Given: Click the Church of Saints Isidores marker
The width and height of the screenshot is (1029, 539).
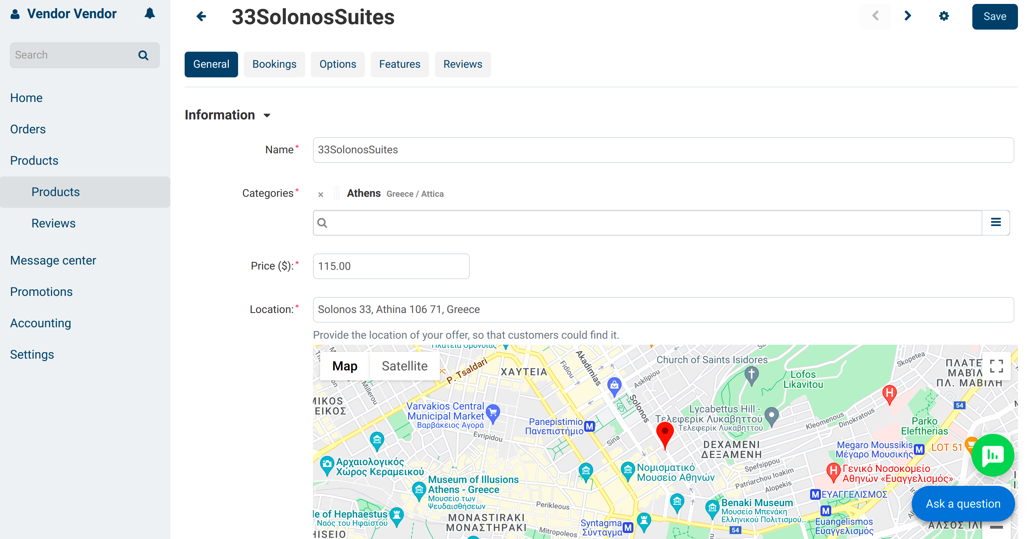Looking at the screenshot, I should click(751, 377).
